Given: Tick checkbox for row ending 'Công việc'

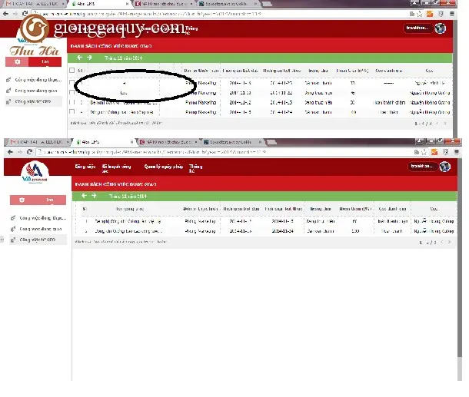Looking at the screenshot, I should (72, 111).
